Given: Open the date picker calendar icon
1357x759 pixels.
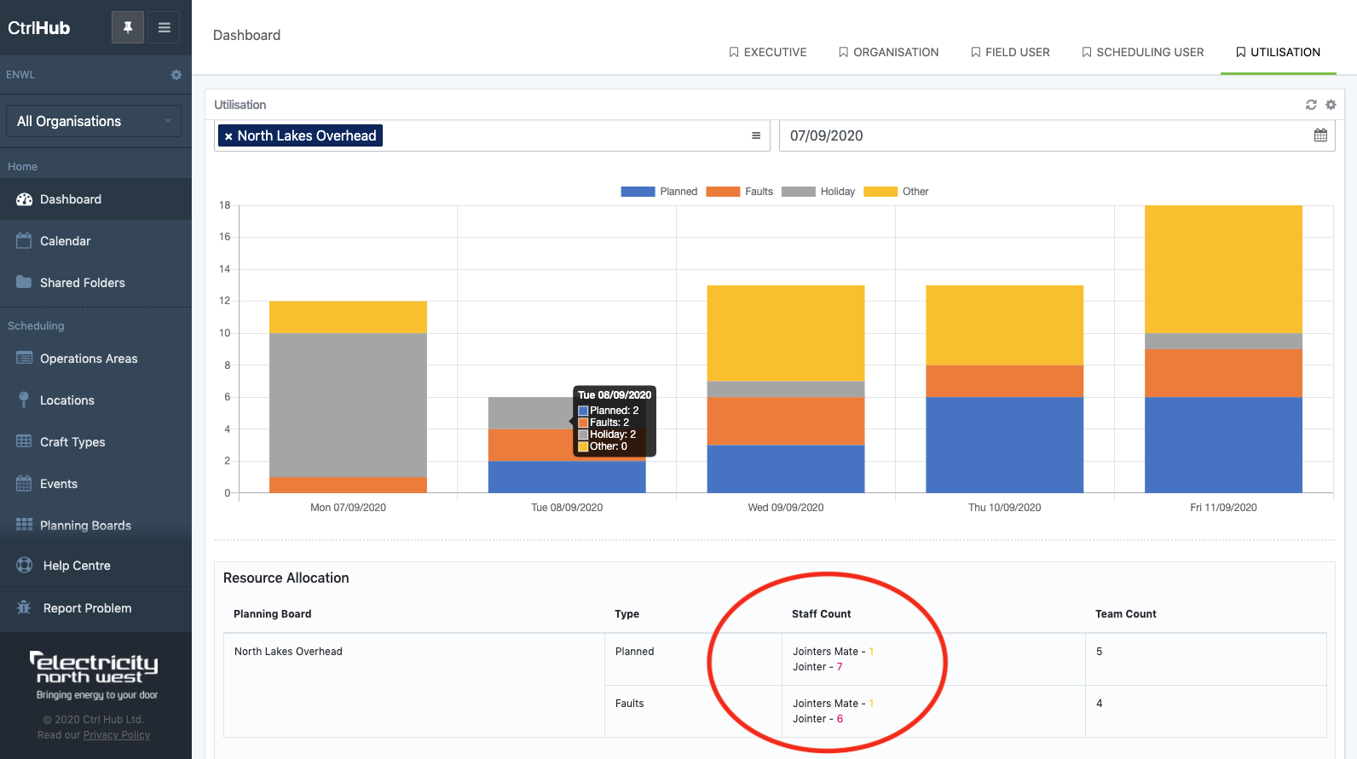Looking at the screenshot, I should coord(1320,135).
